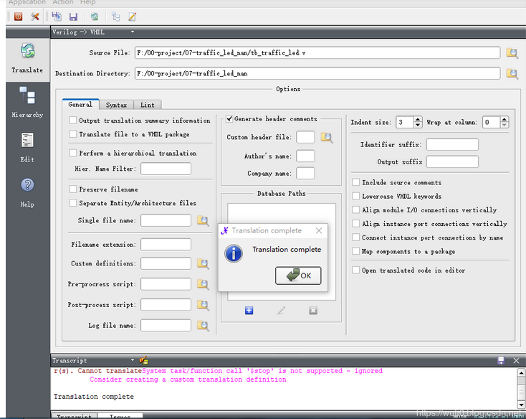This screenshot has width=526, height=419.
Task: Clear transcript with the broom icon
Action: pos(143,361)
